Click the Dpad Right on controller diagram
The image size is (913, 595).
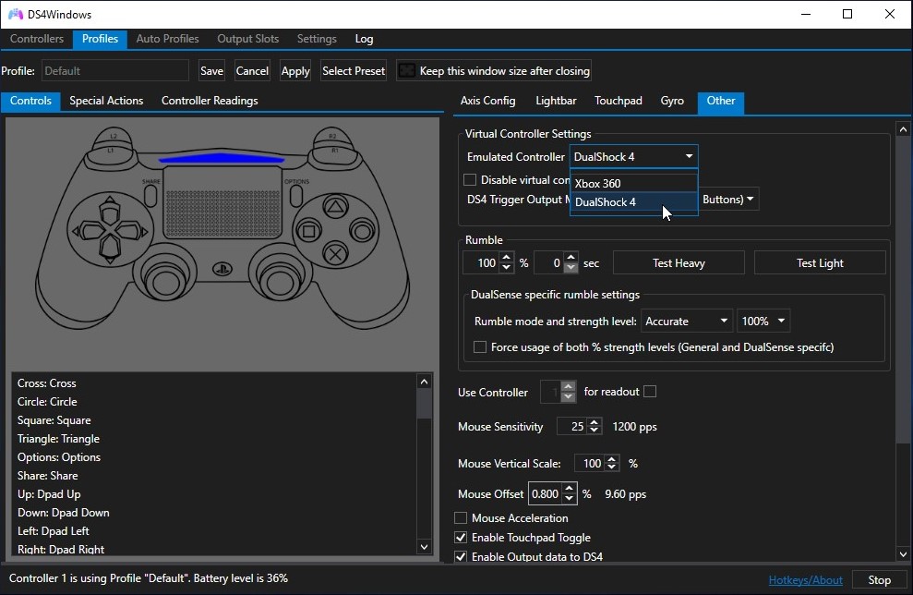point(133,231)
